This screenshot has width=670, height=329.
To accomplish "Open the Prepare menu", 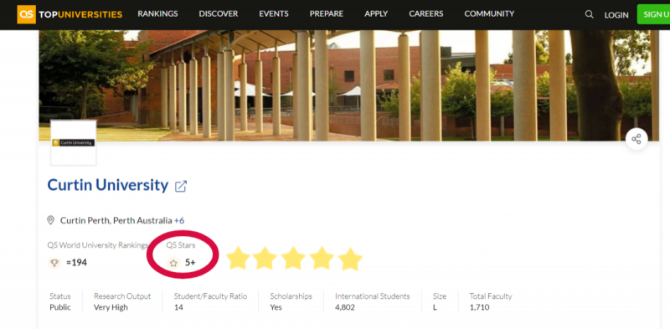I will (327, 13).
